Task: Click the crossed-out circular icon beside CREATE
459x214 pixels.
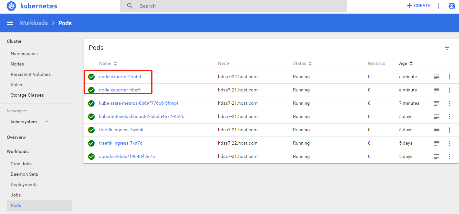Action: [452, 6]
